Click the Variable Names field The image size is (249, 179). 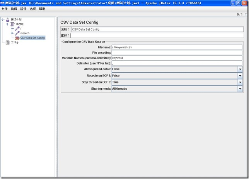pyautogui.click(x=177, y=58)
